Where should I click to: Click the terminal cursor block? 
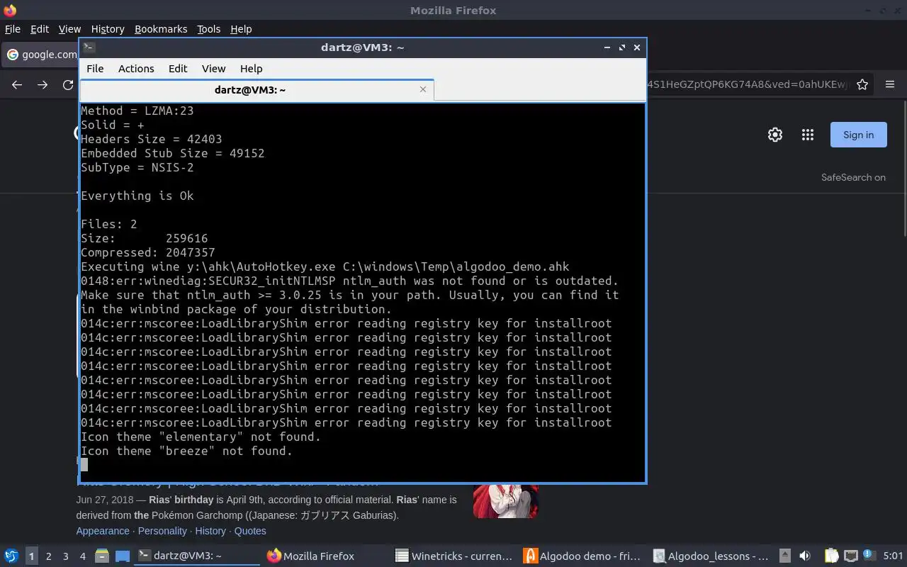(x=84, y=465)
